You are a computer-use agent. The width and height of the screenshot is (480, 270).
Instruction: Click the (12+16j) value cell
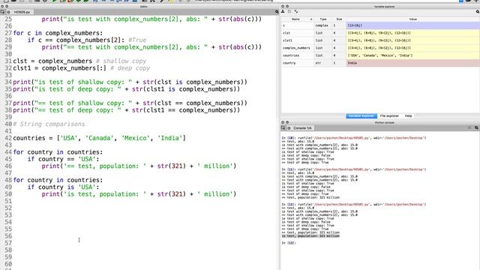[413, 25]
